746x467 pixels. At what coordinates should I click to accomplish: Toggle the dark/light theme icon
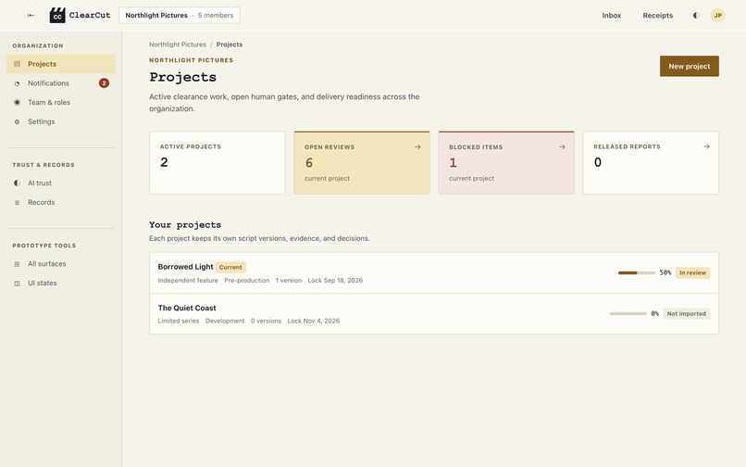point(696,15)
